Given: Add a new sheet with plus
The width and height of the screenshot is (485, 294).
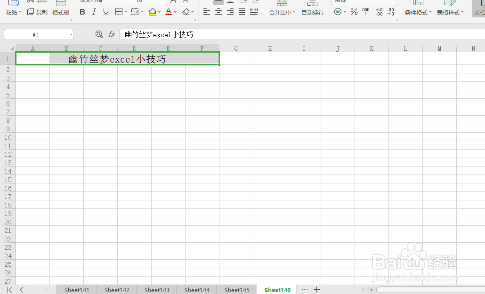Looking at the screenshot, I should coord(316,290).
